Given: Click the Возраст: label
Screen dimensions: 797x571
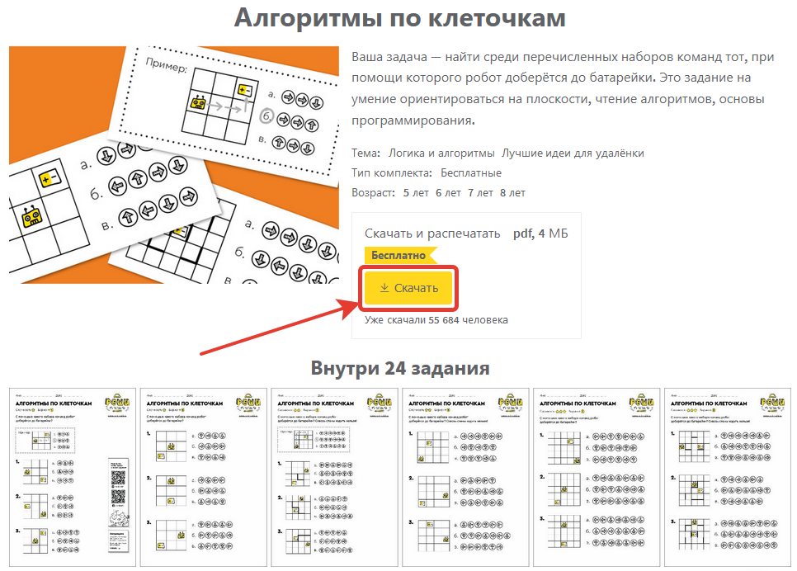Looking at the screenshot, I should 373,193.
